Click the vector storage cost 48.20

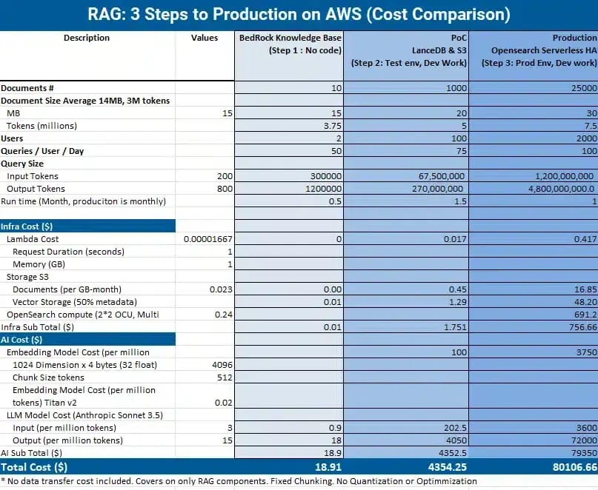585,302
